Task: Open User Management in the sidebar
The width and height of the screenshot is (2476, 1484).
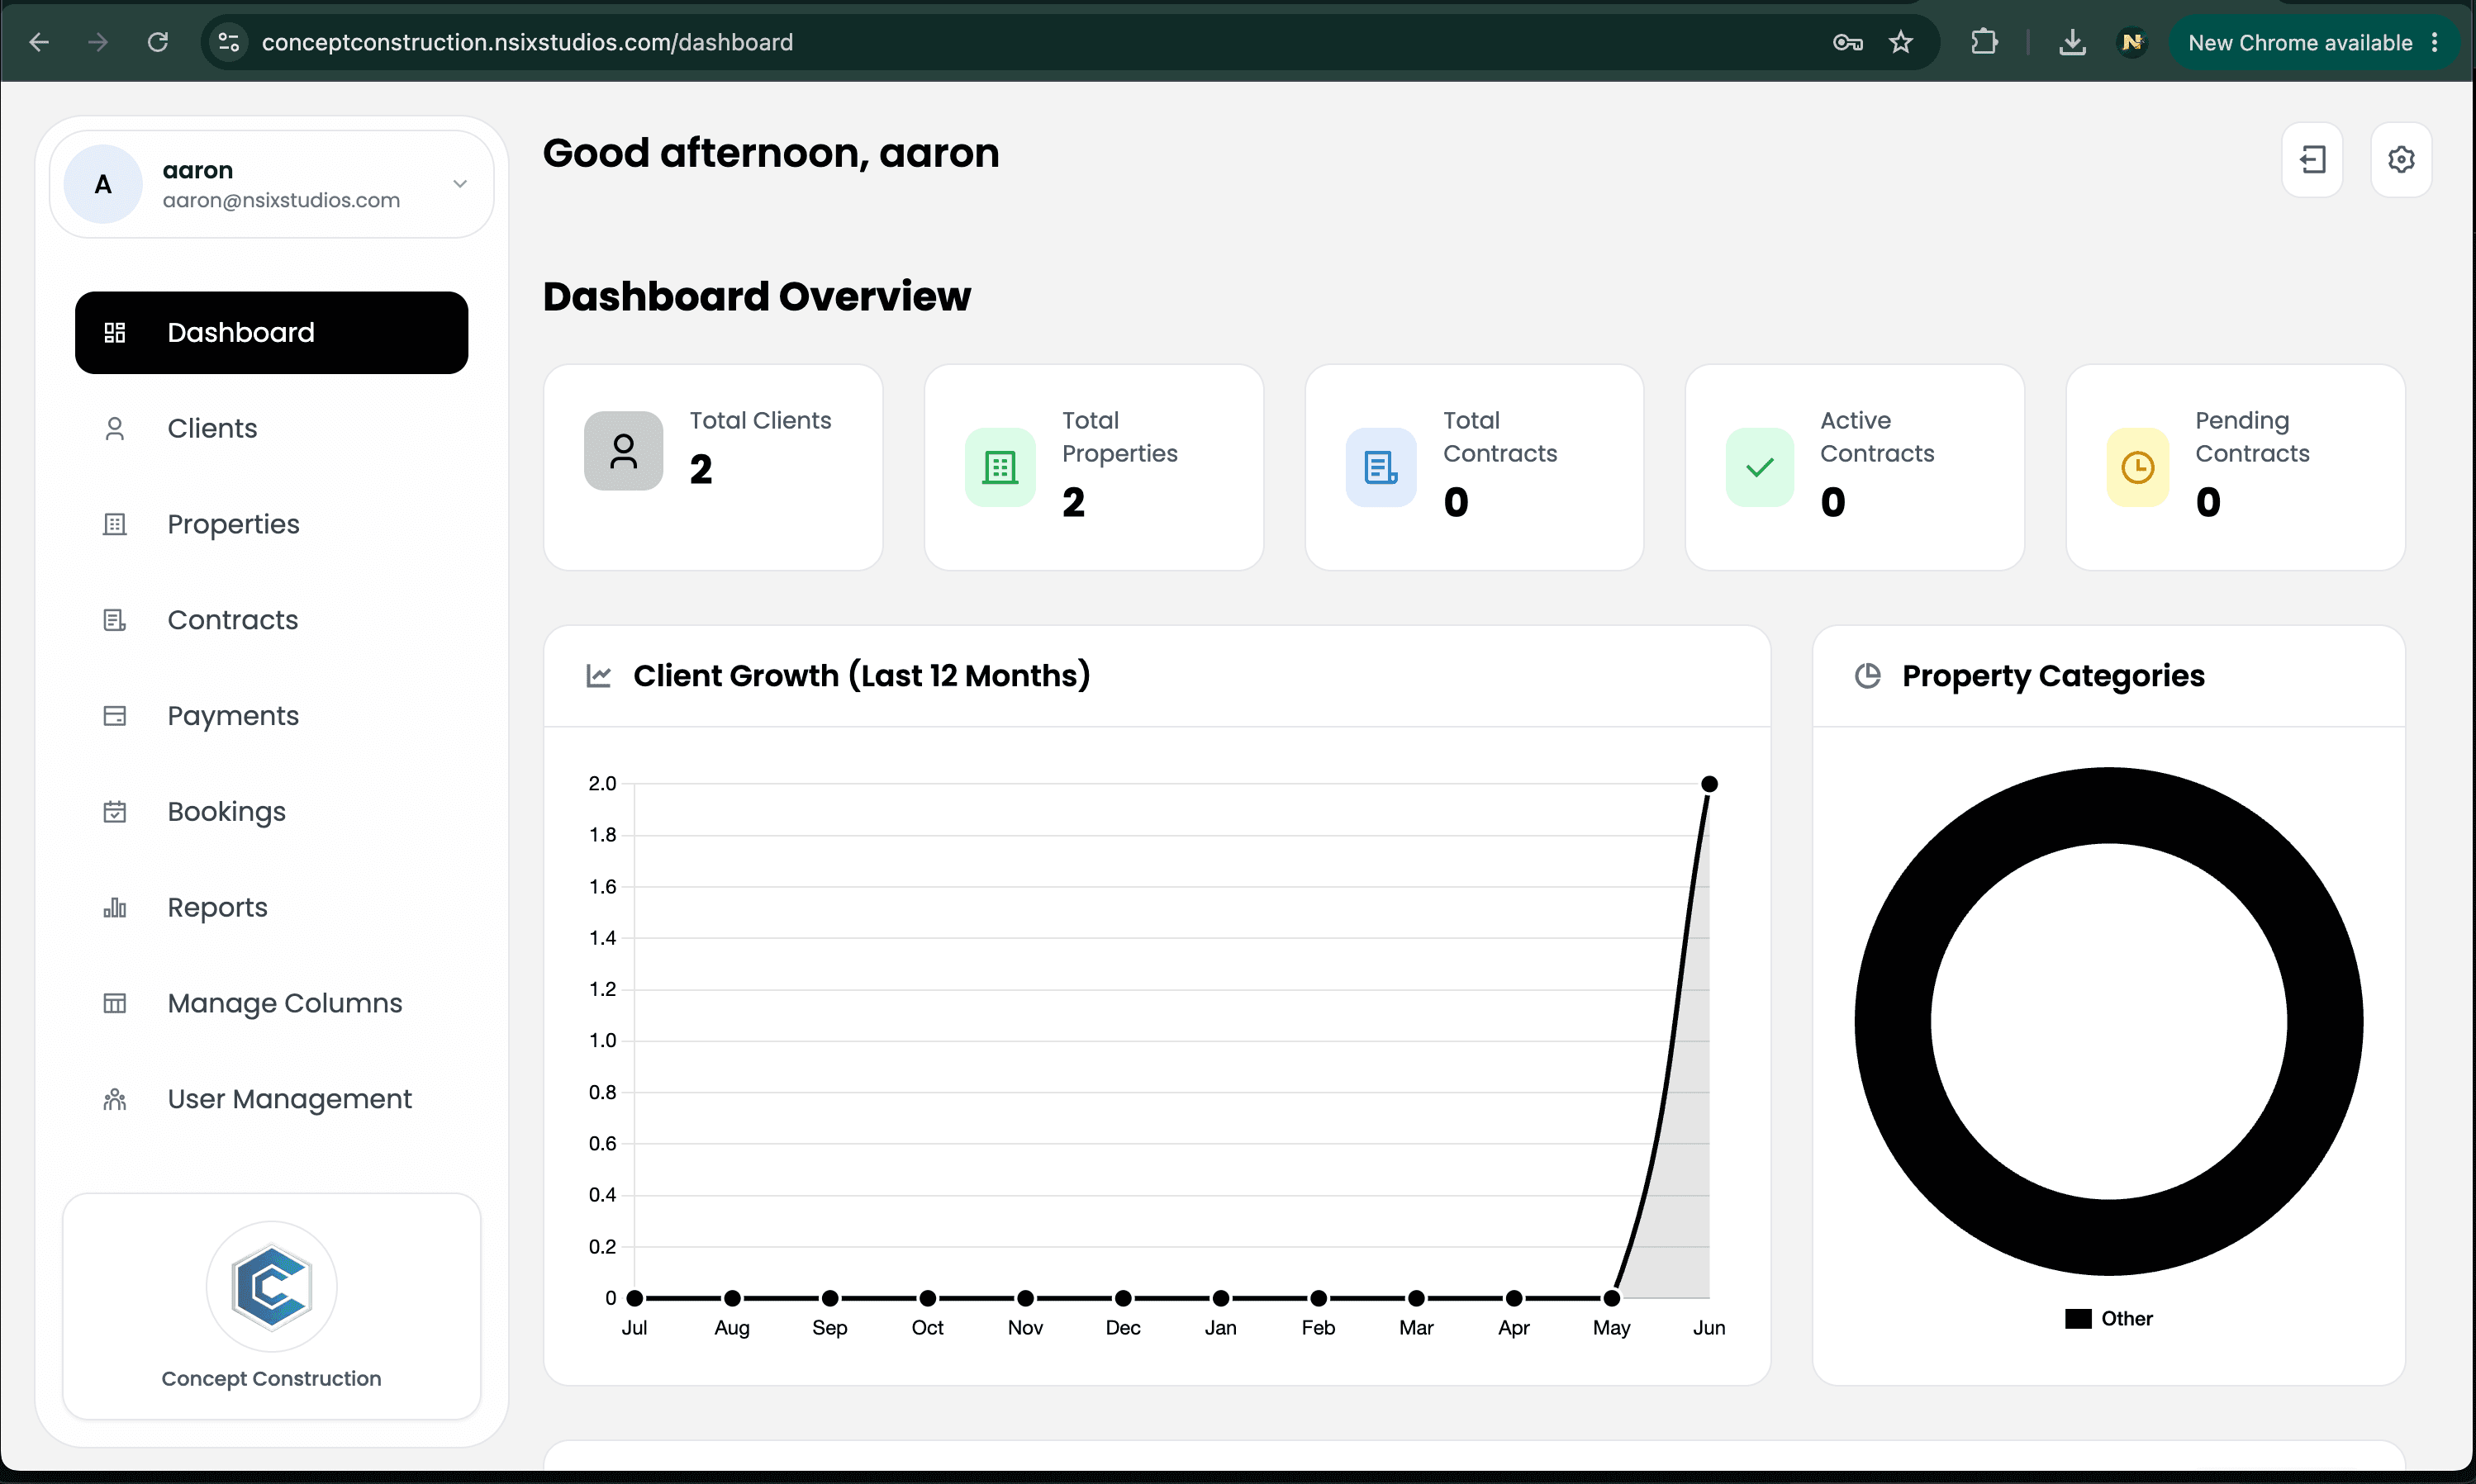Action: pyautogui.click(x=271, y=1099)
